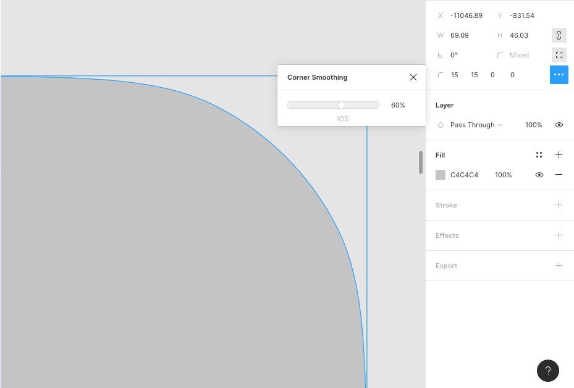Click the 60% smoothing value
574x388 pixels.
pos(397,105)
